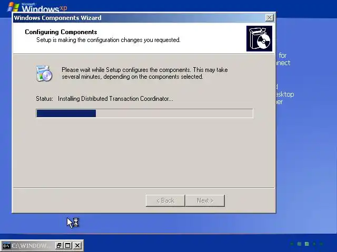
Task: Click the C:\WINDOW... minimized command window title
Action: pos(31,246)
